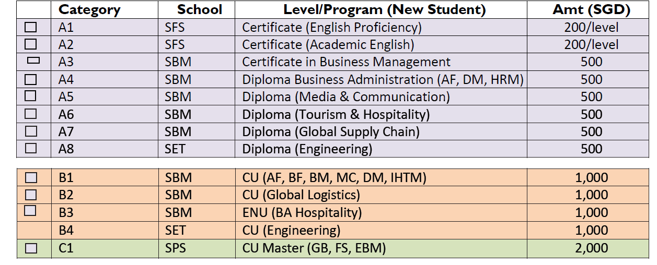Tick the checkbox for category A1
The image size is (657, 265).
31,27
